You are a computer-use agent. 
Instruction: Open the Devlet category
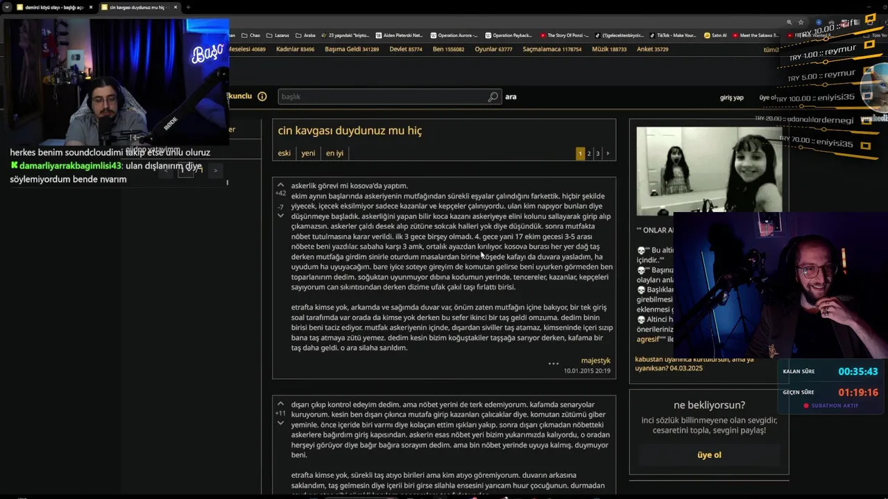point(406,49)
